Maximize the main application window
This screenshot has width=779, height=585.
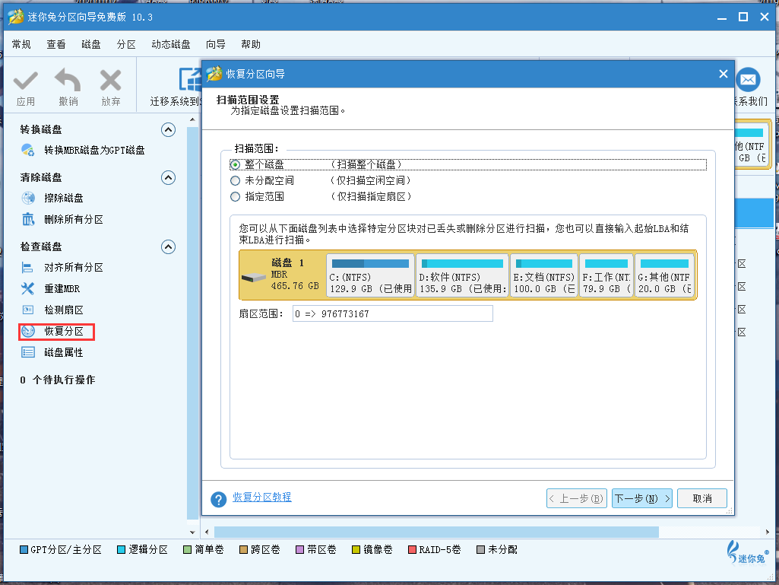click(x=743, y=17)
